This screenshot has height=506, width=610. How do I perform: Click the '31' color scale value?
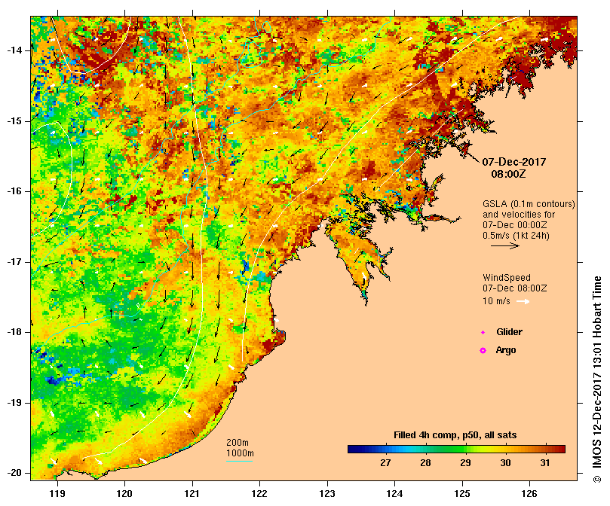(x=545, y=463)
